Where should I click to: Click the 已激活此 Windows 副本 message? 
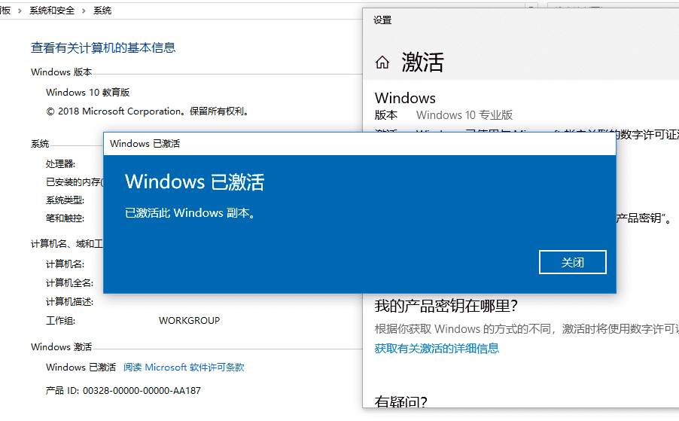[190, 213]
